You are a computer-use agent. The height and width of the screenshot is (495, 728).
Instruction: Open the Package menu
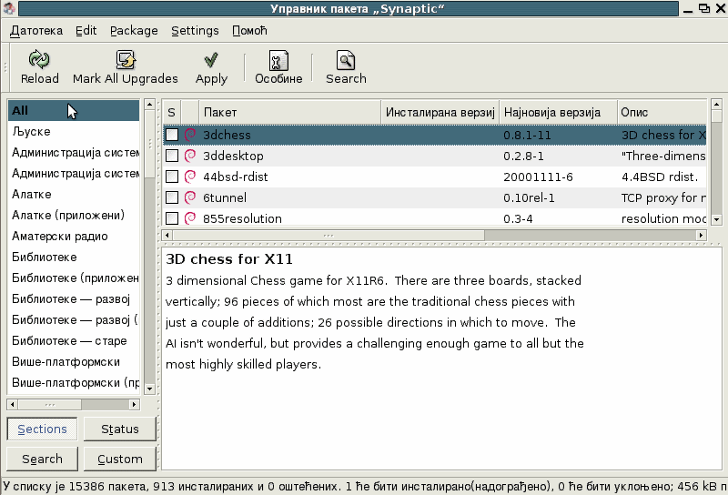(x=134, y=31)
